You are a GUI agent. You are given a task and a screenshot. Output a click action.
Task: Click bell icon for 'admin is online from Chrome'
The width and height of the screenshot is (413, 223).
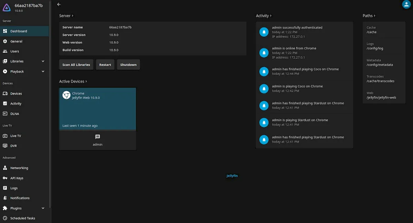[x=264, y=53]
